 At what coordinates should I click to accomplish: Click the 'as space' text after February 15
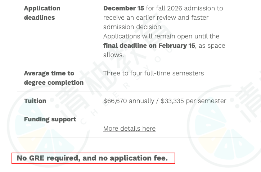[x=212, y=46]
